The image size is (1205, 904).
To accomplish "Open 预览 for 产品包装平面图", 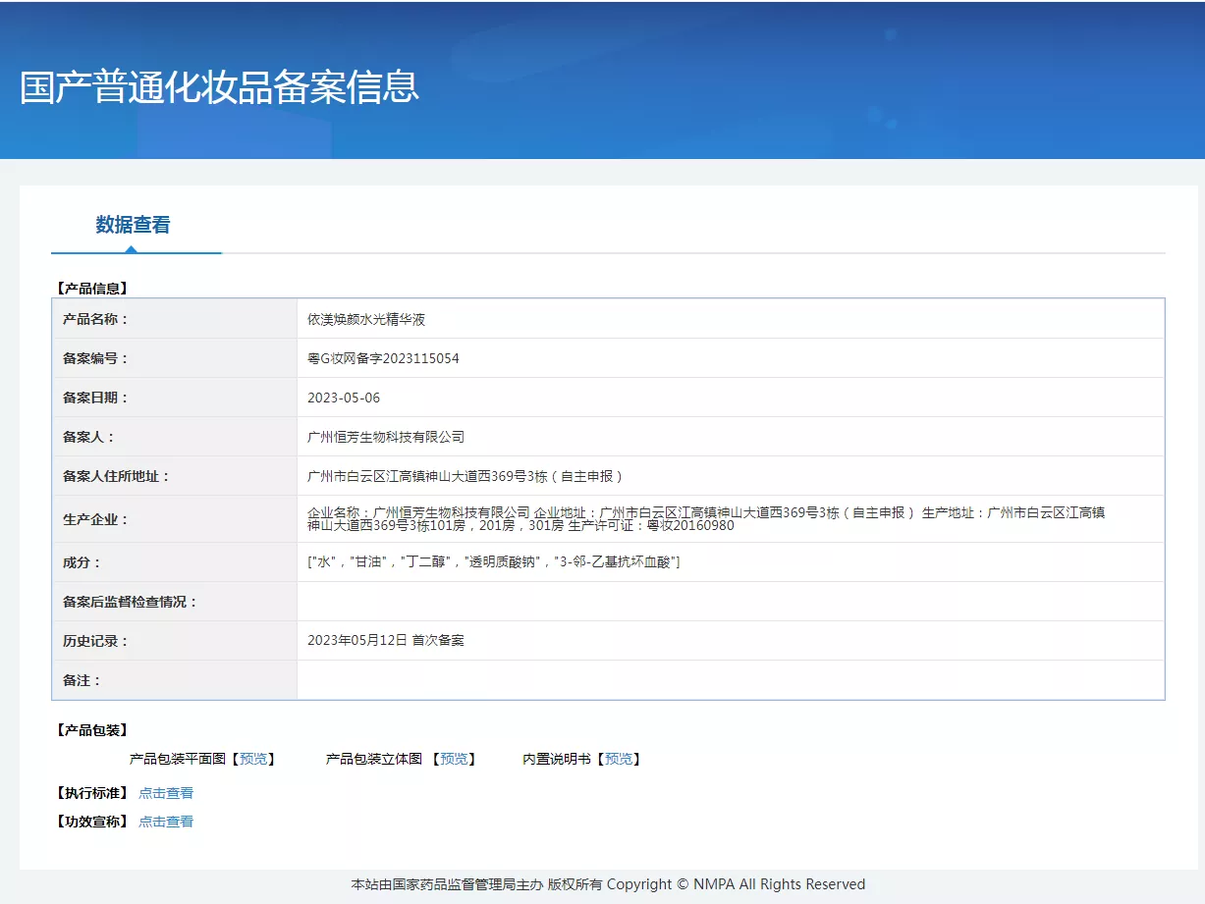I will (253, 759).
